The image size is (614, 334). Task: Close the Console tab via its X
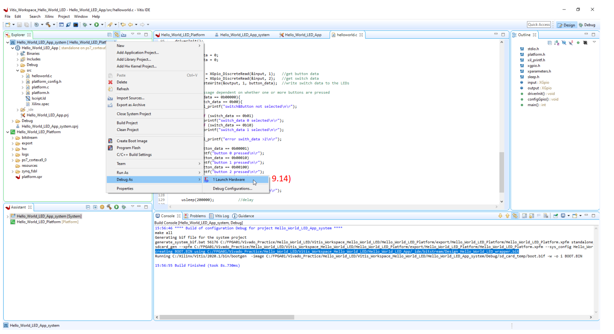click(179, 216)
